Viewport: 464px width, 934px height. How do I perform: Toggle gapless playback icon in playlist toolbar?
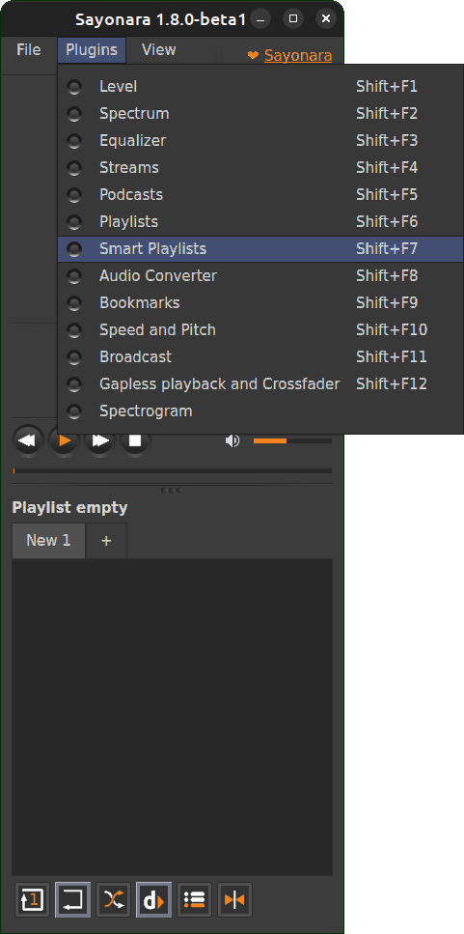pyautogui.click(x=234, y=899)
